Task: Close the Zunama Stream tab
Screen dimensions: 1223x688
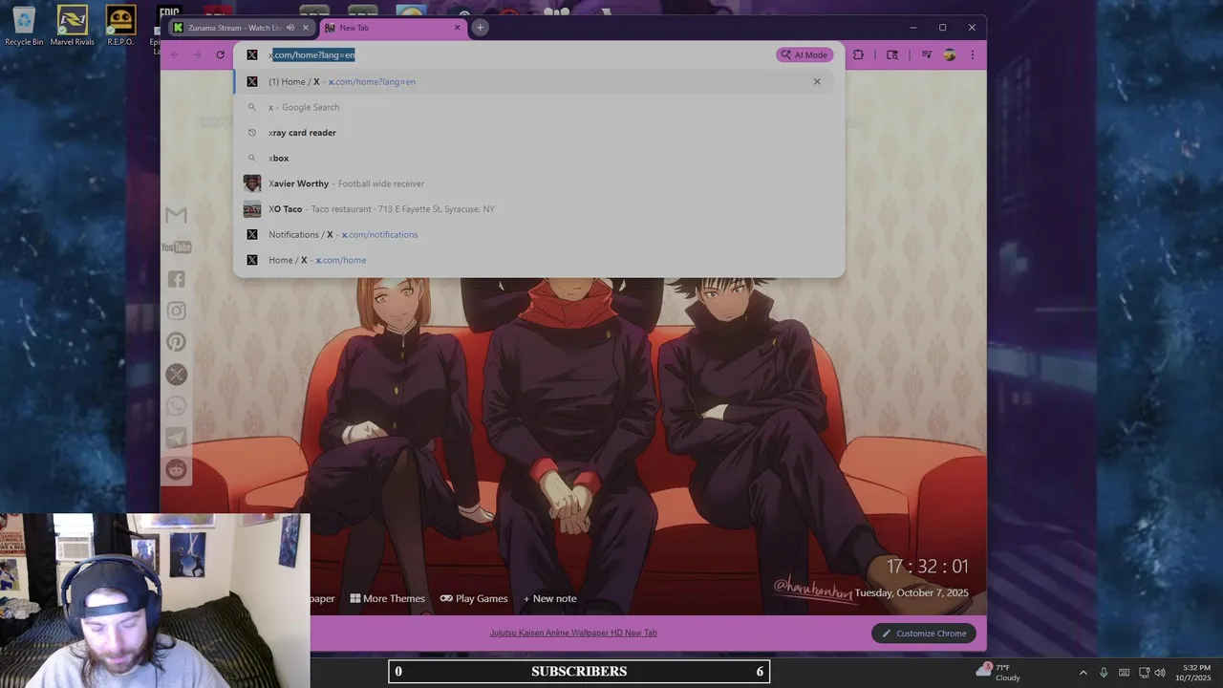Action: click(x=306, y=28)
